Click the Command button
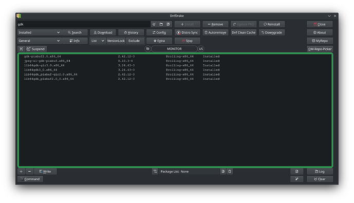Image resolution: width=354 pixels, height=203 pixels. (x=30, y=179)
